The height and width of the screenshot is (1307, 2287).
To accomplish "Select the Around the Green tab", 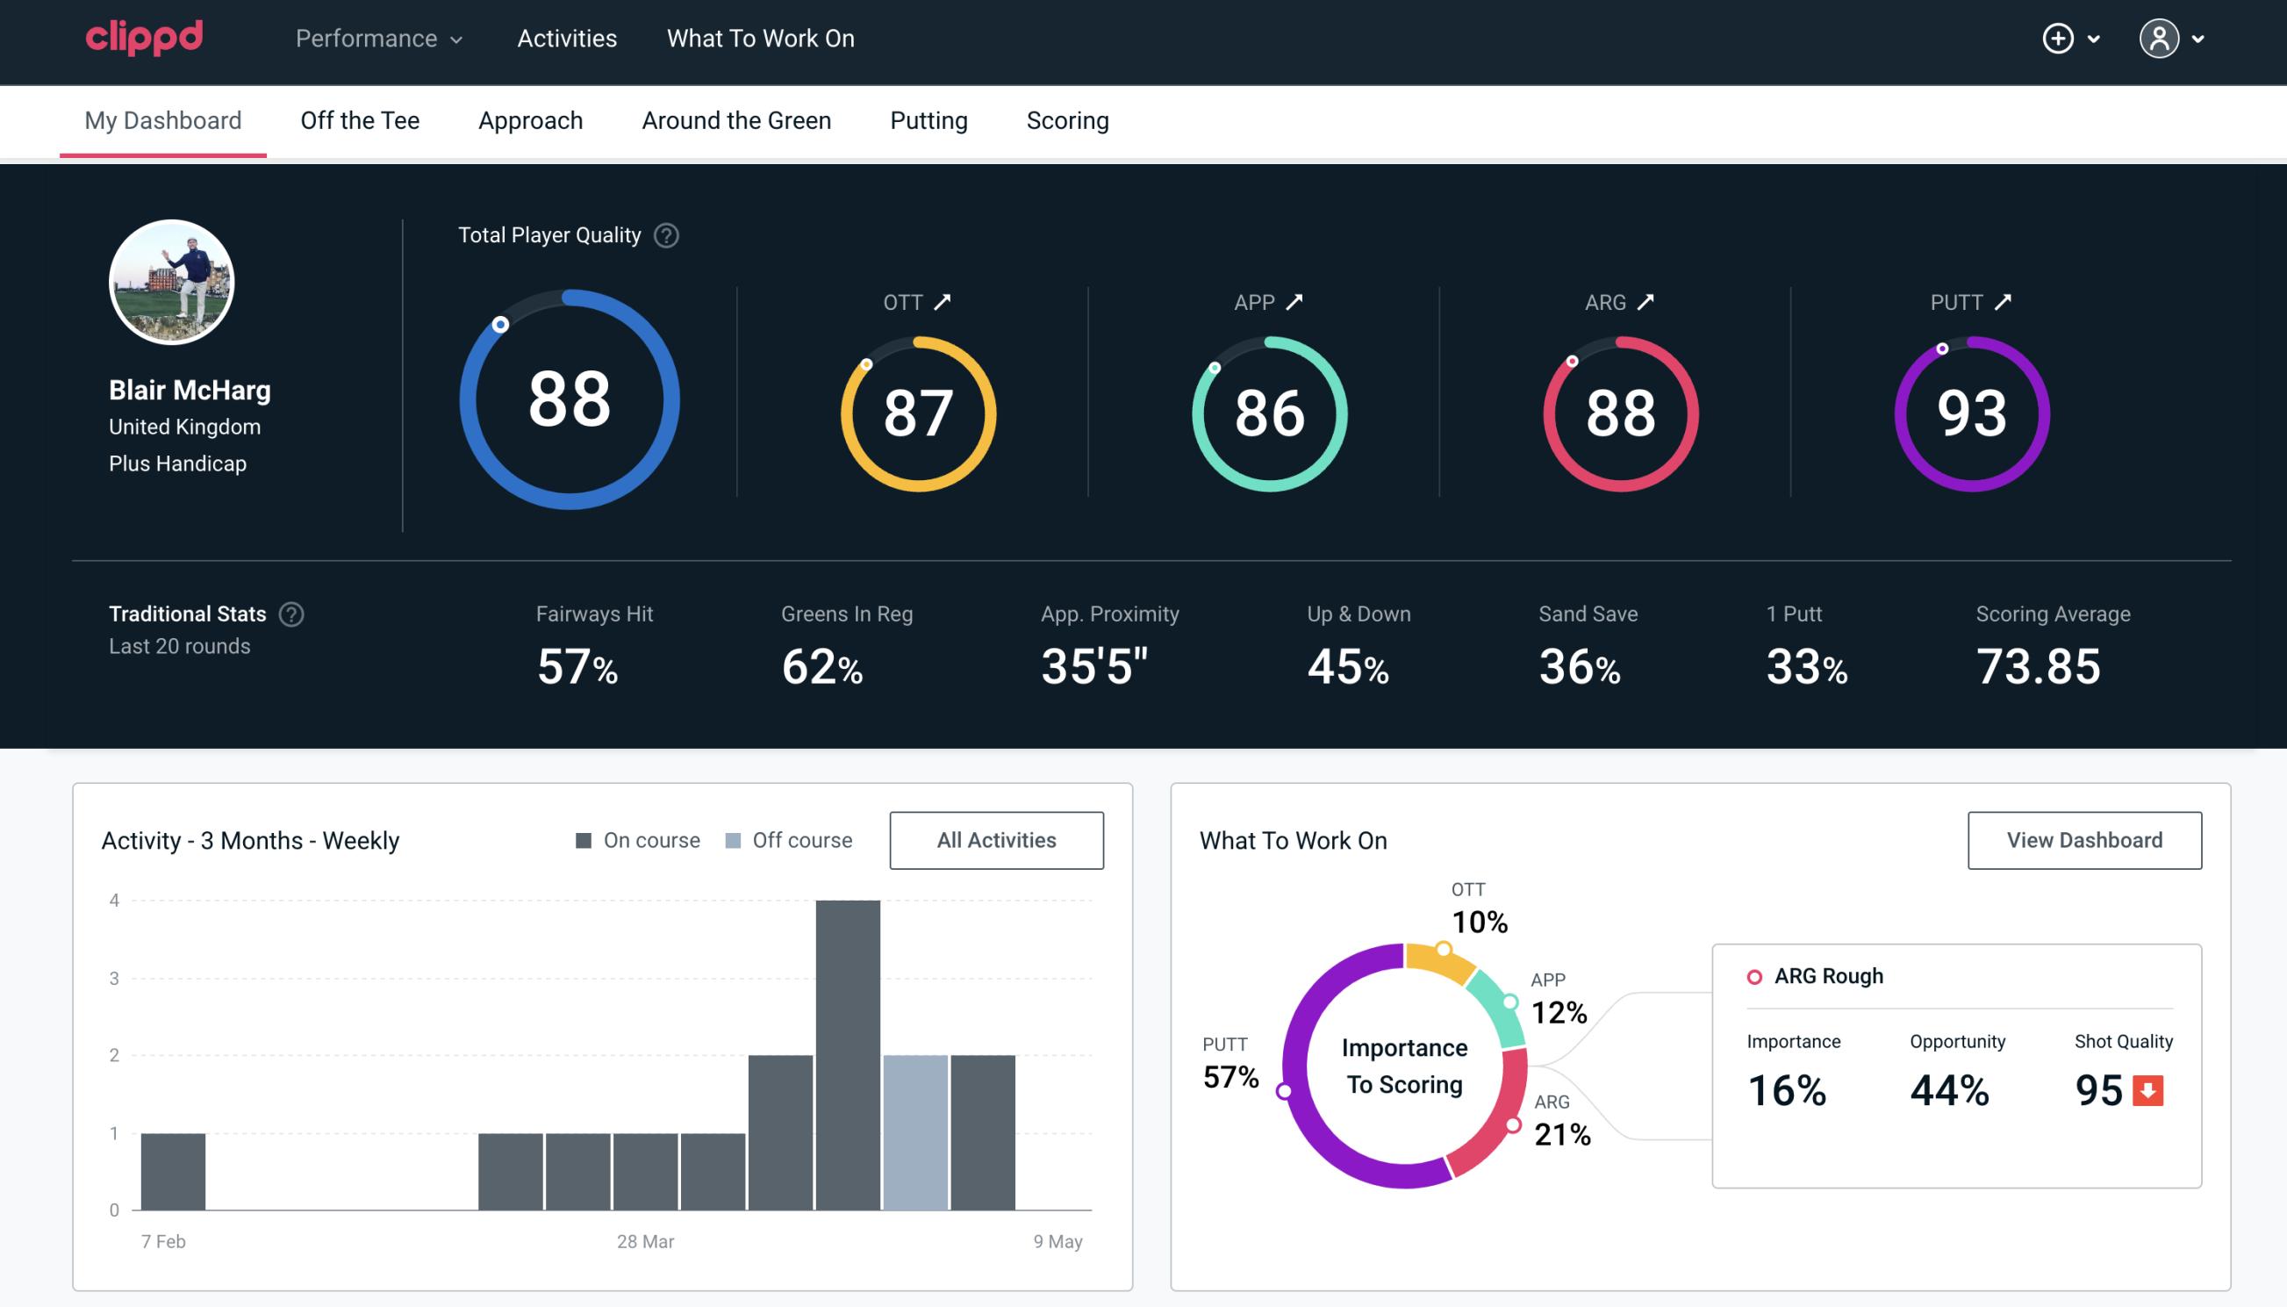I will tap(736, 119).
